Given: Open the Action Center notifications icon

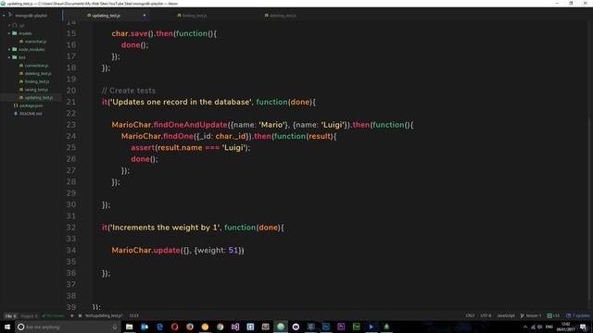Looking at the screenshot, I should click(584, 327).
